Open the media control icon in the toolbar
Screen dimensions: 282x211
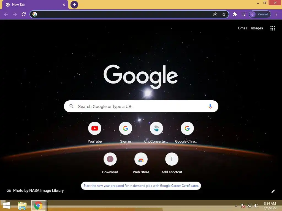pos(243,14)
